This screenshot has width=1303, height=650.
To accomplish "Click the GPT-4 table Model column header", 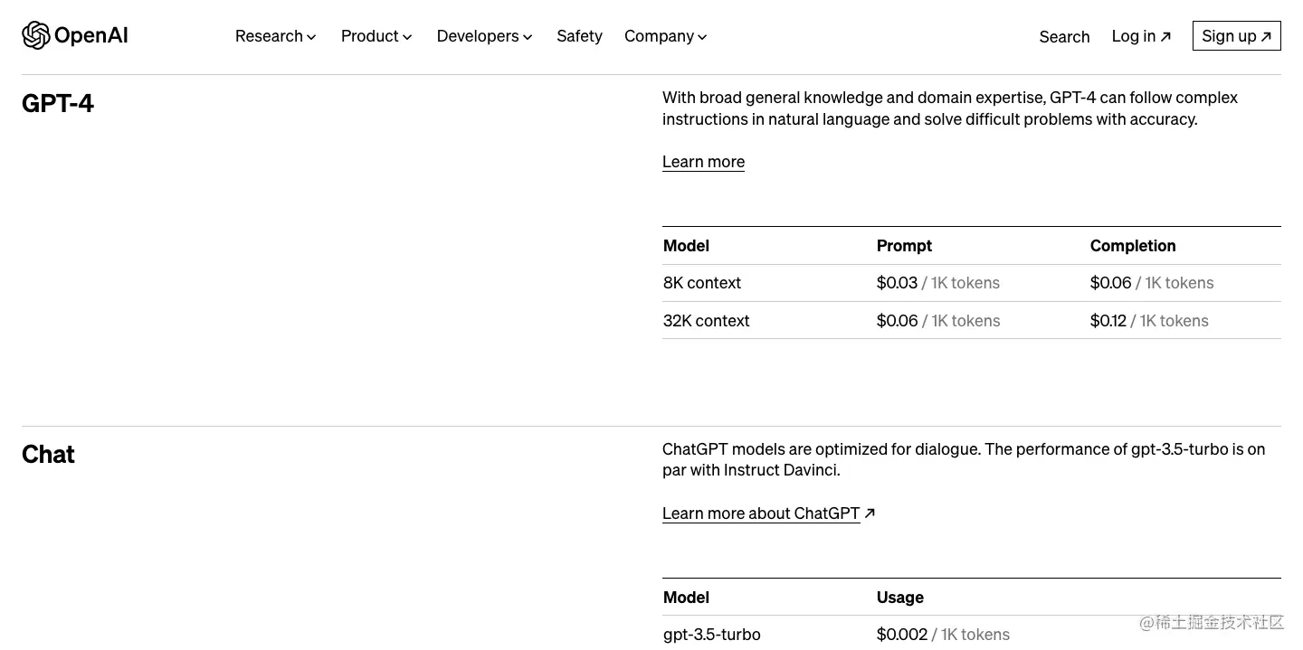I will tap(686, 246).
